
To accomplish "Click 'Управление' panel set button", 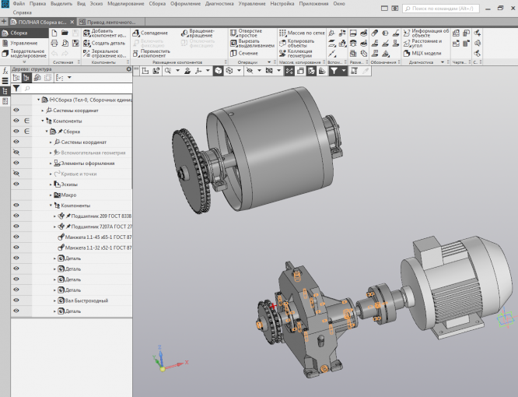I will [23, 43].
